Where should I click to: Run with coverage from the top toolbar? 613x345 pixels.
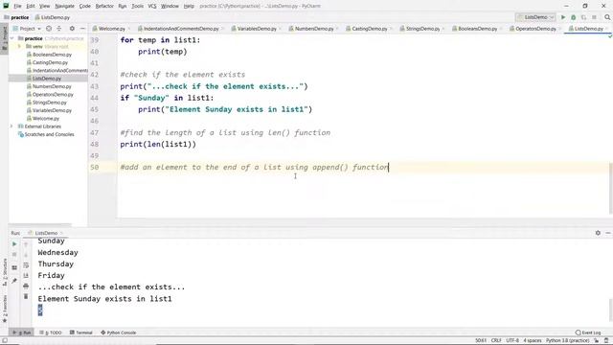tap(583, 17)
